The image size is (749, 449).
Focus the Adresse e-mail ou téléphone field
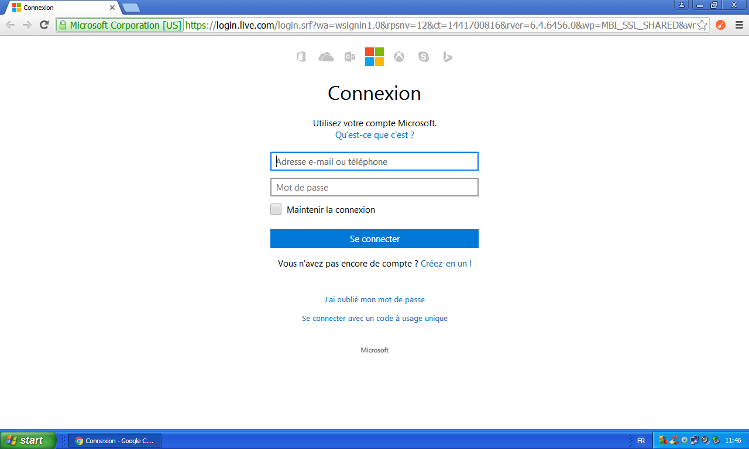374,161
